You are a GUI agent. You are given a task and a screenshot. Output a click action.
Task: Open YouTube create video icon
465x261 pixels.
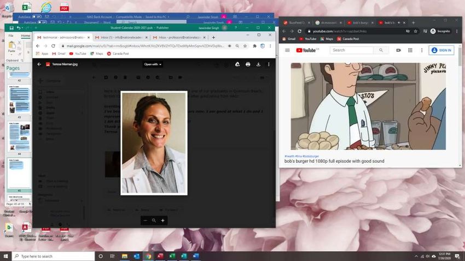point(399,50)
